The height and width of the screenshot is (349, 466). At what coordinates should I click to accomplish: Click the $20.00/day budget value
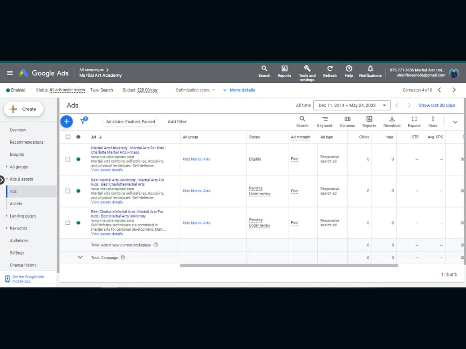[x=147, y=90]
